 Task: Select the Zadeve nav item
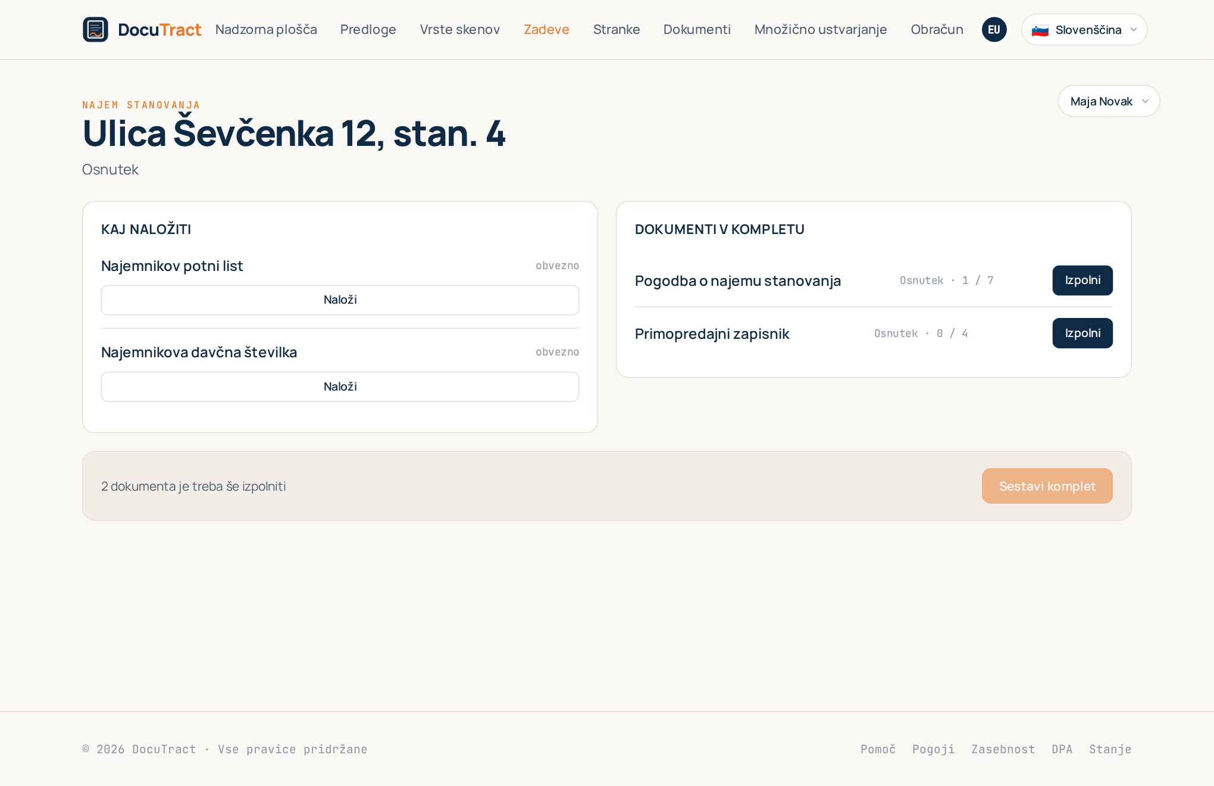pos(546,30)
